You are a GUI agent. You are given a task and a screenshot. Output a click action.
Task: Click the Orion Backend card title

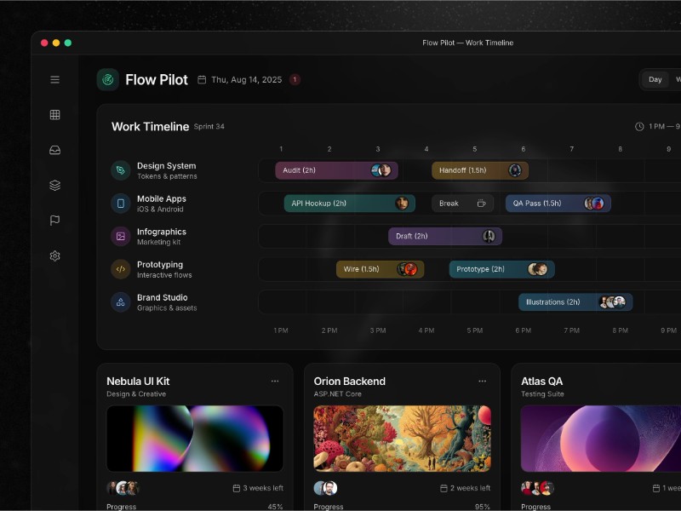[x=350, y=381]
